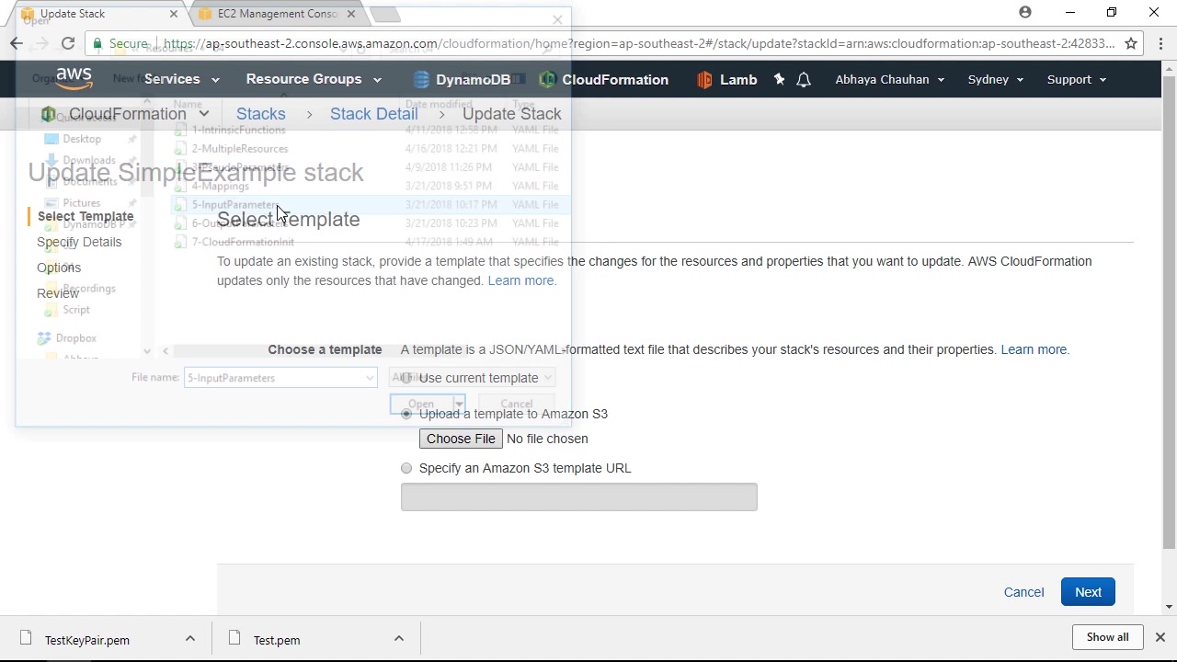Click the scrollbar down arrow

[x=1169, y=607]
